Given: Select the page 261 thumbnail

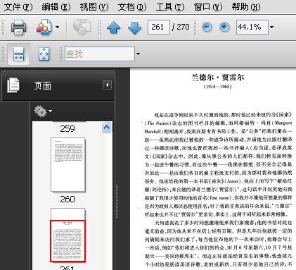Looking at the screenshot, I should click(67, 235).
